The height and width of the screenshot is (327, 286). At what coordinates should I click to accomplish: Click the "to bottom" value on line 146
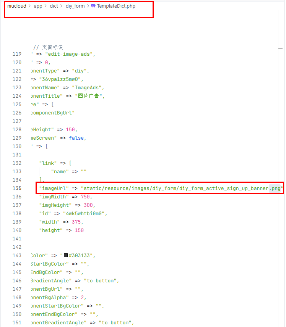pyautogui.click(x=100, y=281)
